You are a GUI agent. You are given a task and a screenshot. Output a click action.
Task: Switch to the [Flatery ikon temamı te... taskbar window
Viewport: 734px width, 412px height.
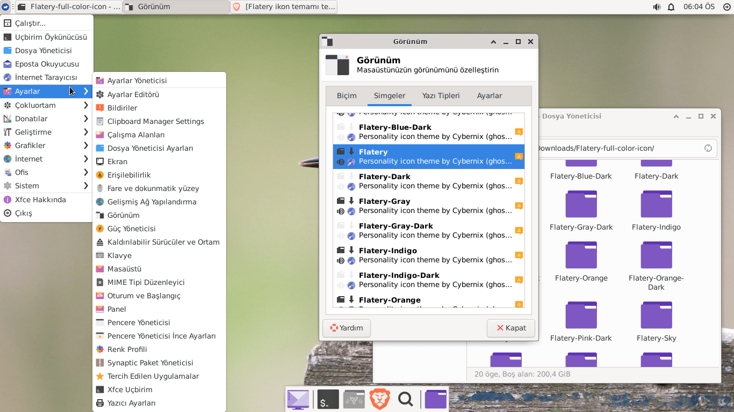click(x=284, y=7)
